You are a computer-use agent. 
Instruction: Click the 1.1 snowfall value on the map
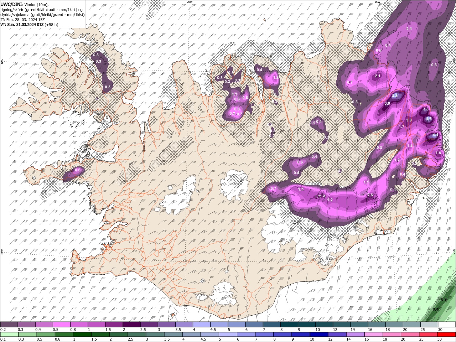(366, 182)
